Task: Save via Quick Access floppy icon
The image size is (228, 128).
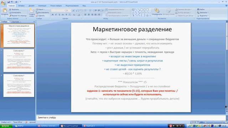Action: pos(9,2)
